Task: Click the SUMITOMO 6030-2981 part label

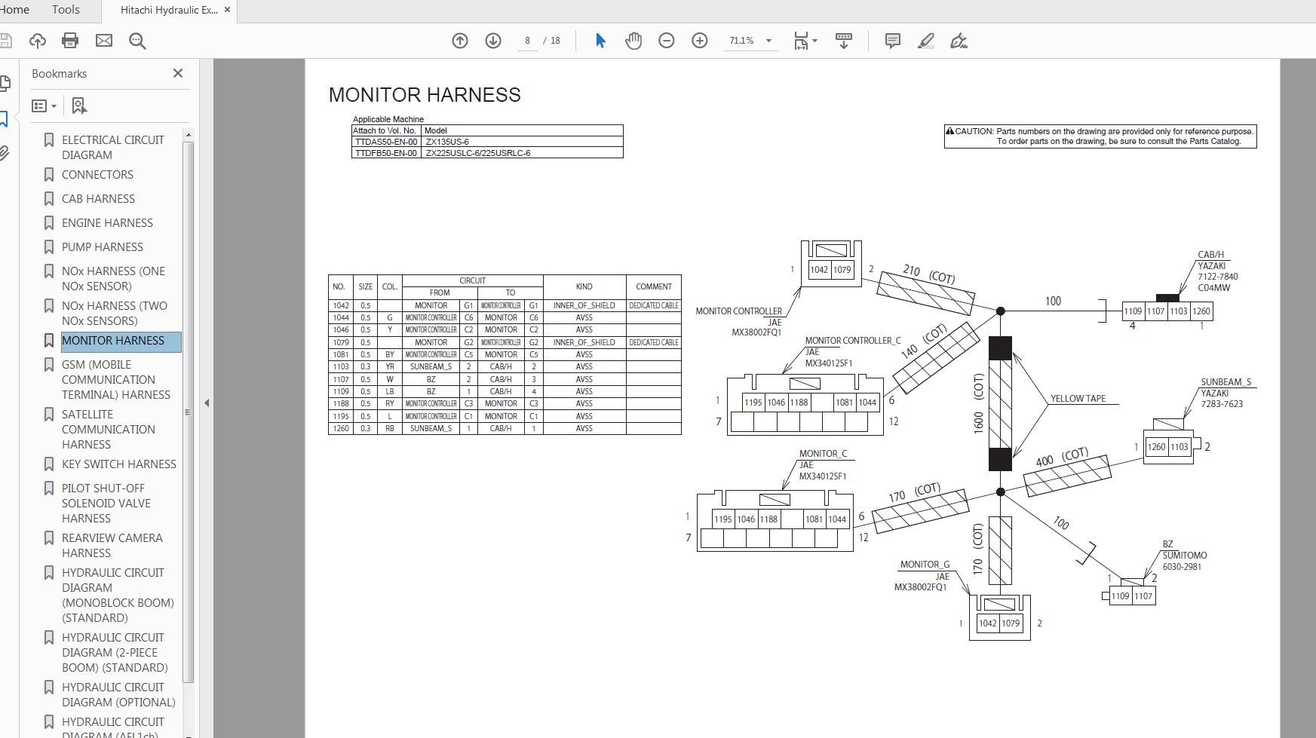Action: coord(1185,562)
